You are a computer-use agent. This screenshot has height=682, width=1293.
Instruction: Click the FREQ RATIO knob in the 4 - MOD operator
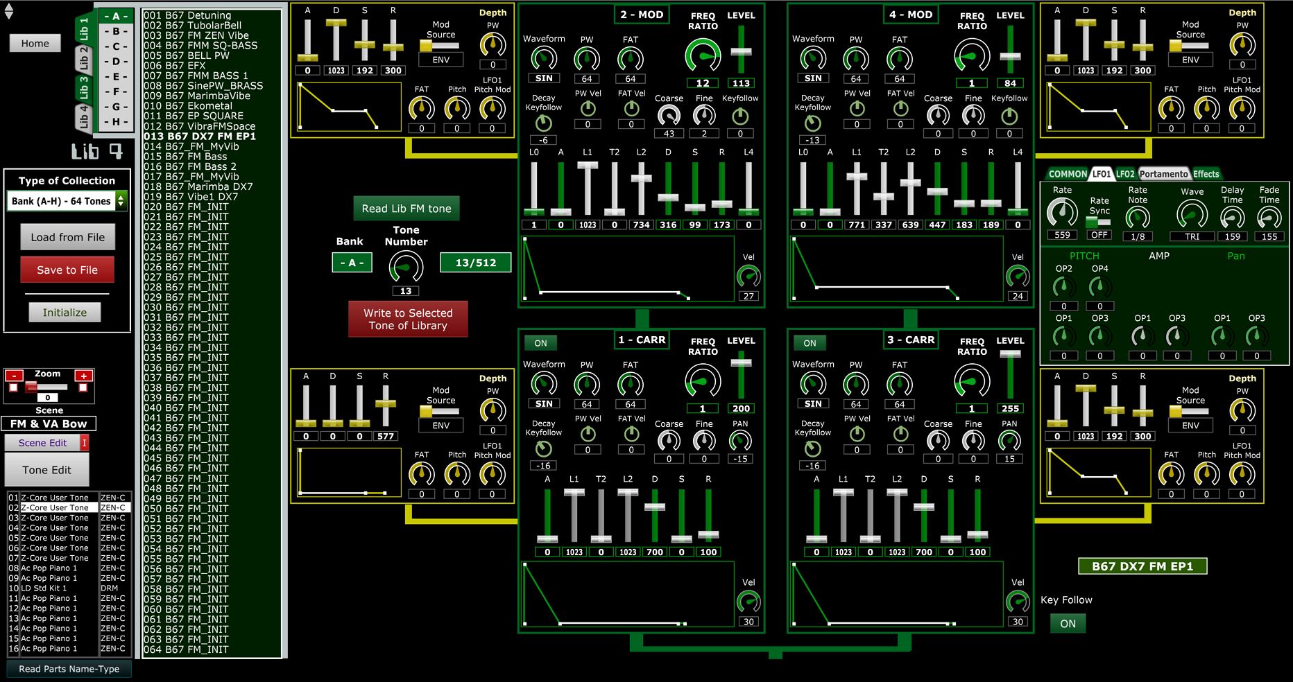[972, 58]
